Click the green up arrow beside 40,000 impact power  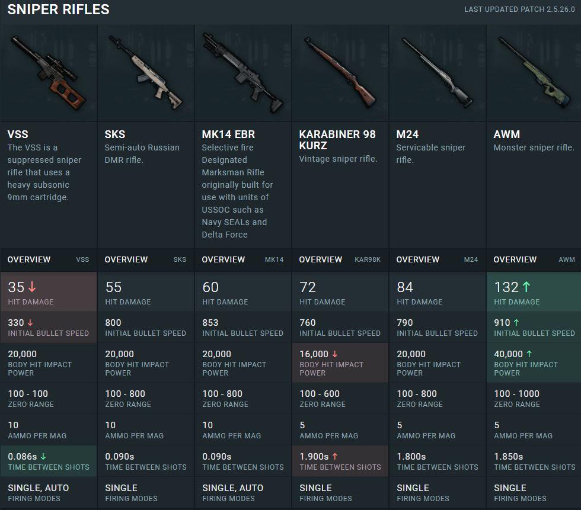[x=529, y=354]
